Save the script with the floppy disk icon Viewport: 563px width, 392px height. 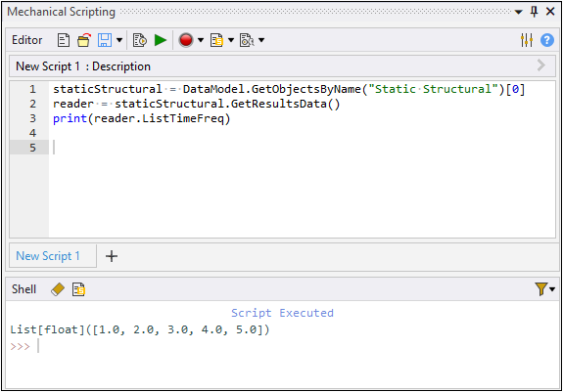click(x=105, y=40)
